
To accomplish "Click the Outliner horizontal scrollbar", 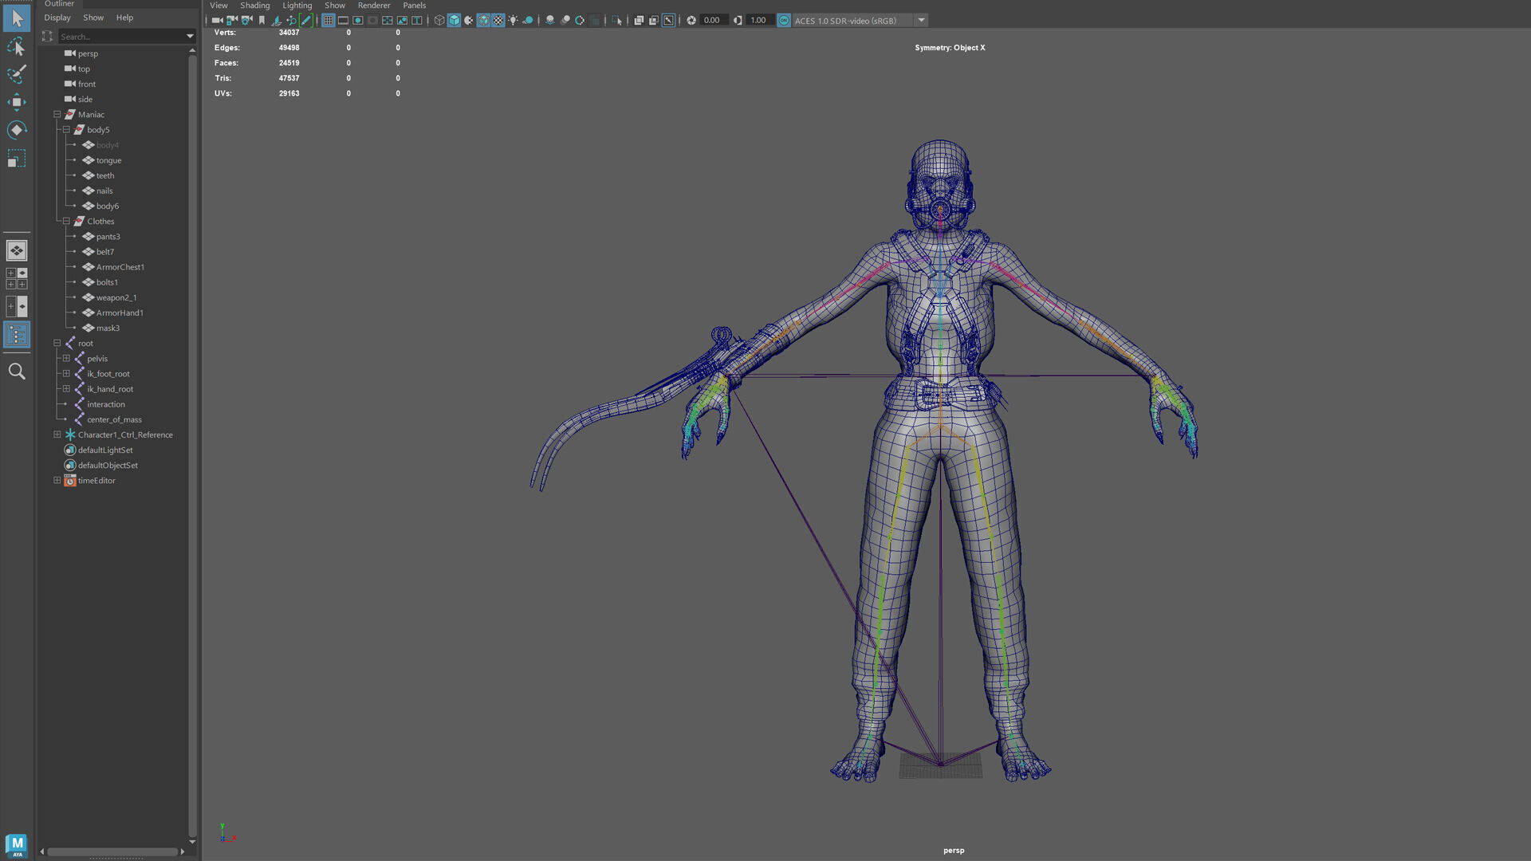I will (x=112, y=851).
